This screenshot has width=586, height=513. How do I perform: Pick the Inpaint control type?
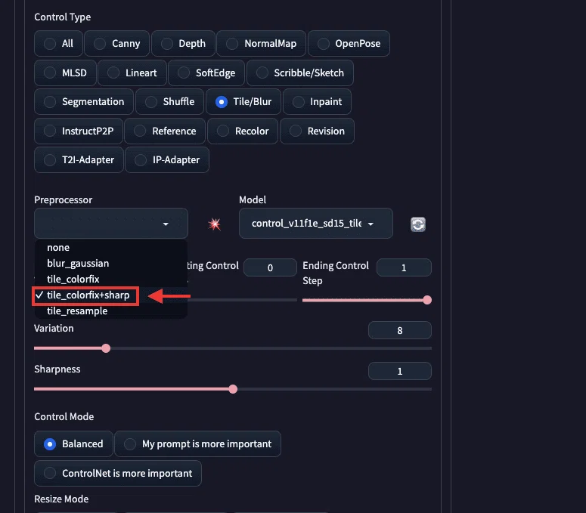(x=317, y=101)
